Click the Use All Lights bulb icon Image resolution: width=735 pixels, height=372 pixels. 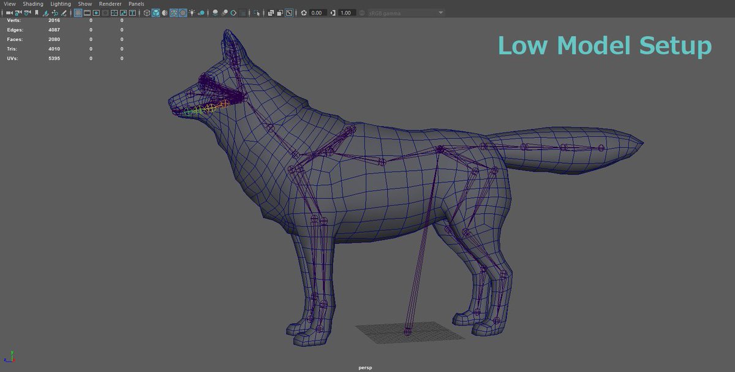coord(192,13)
